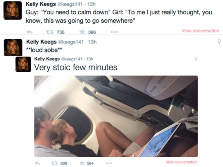Click reply arrow under airplane photo tweet
Viewport: 223px width, 167px height.
coord(37,163)
